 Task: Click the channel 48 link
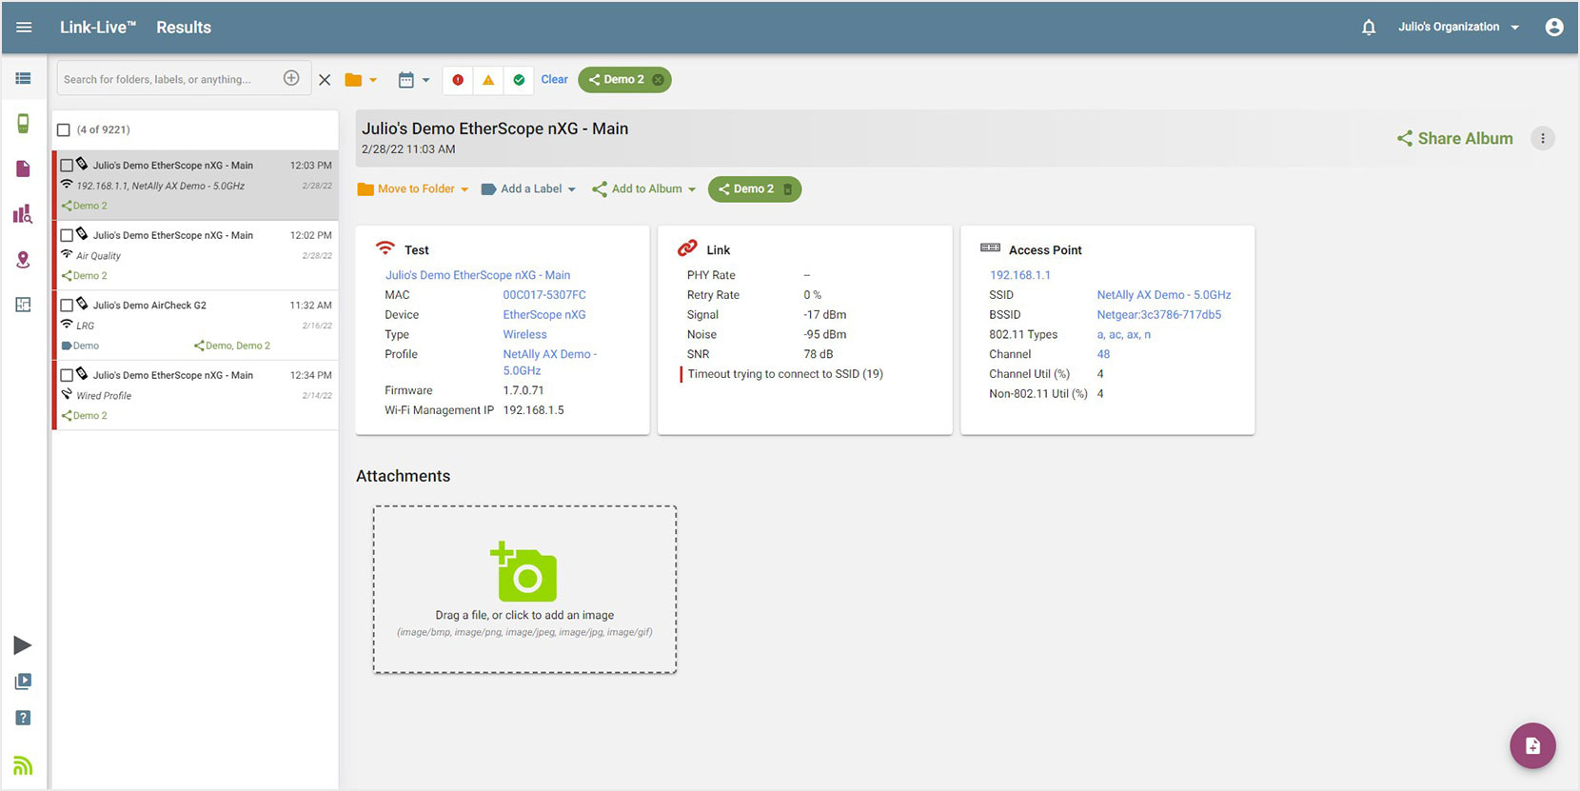pyautogui.click(x=1103, y=354)
